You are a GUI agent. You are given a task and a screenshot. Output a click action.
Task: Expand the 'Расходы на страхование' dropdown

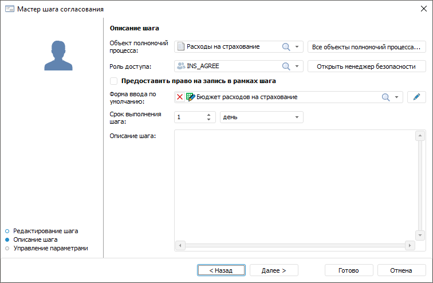297,47
